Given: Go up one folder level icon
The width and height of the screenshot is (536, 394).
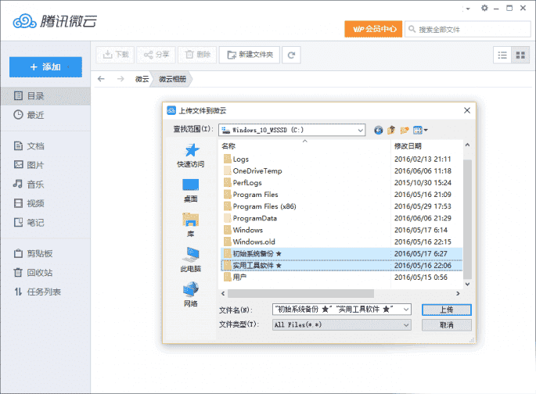Looking at the screenshot, I should pyautogui.click(x=391, y=130).
